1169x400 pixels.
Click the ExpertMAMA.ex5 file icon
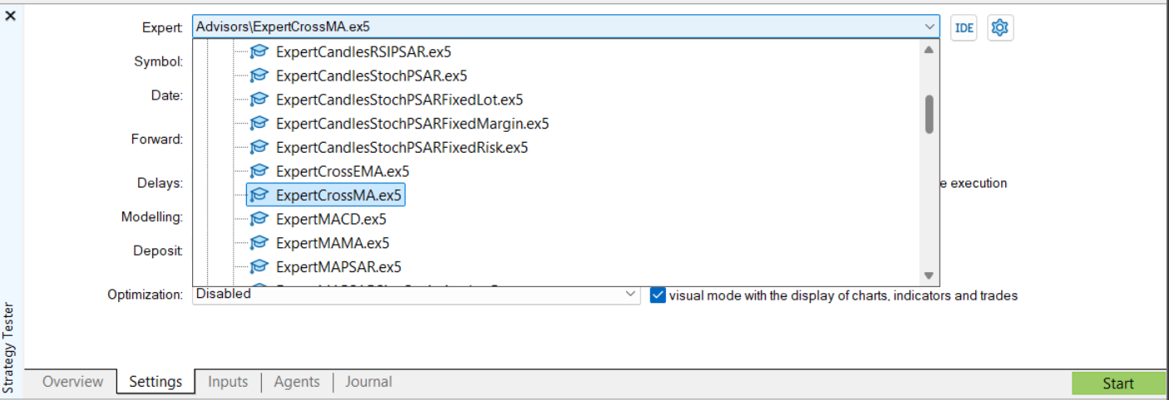point(259,243)
